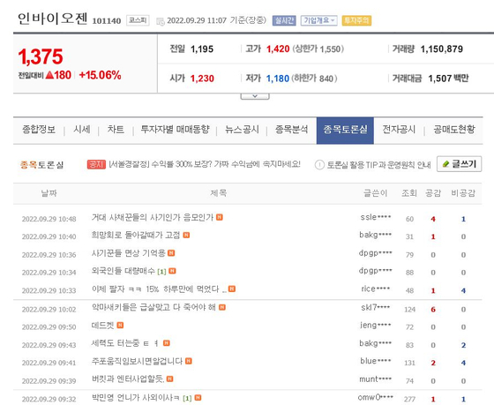Click author jeng****
The height and width of the screenshot is (405, 494).
pyautogui.click(x=376, y=325)
